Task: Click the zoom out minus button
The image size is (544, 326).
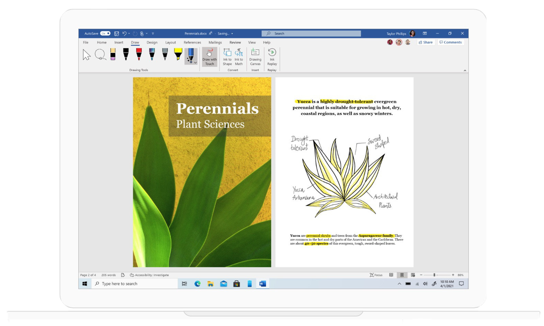Action: click(421, 275)
